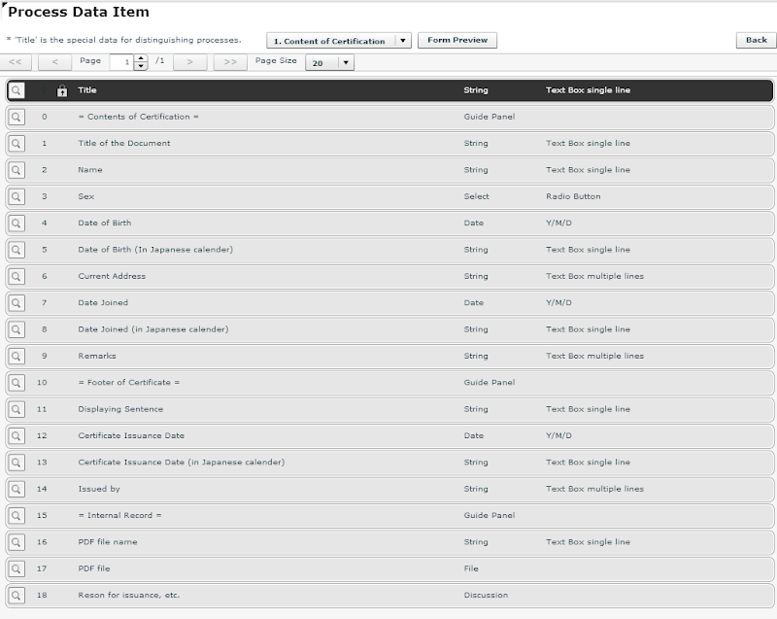Screen dimensions: 777x619
Task: Decrease page number with down stepper arrow
Action: pyautogui.click(x=141, y=66)
